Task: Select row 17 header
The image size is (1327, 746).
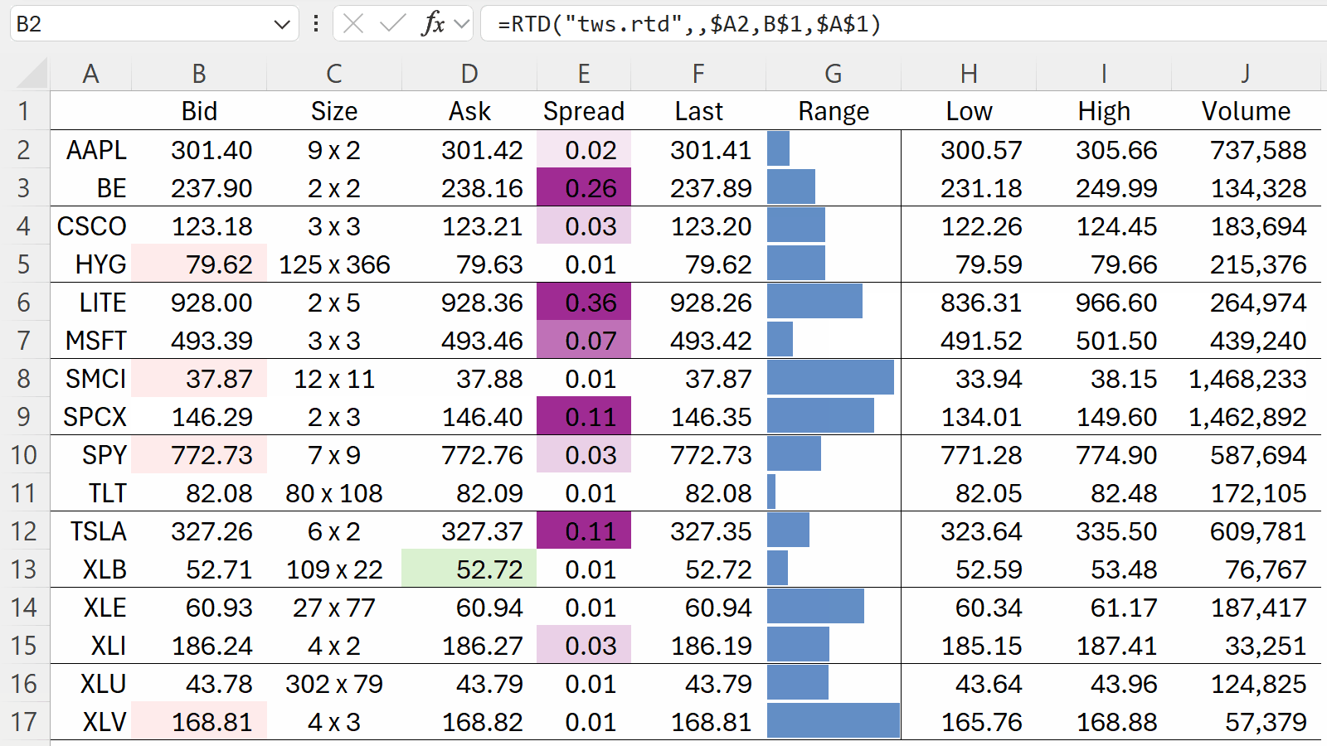Action: [x=24, y=721]
